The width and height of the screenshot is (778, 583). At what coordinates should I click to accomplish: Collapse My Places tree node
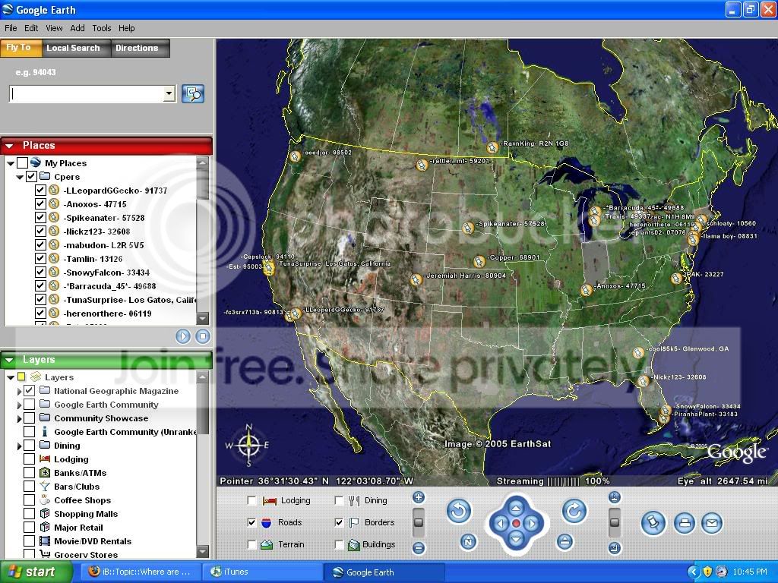[x=11, y=163]
